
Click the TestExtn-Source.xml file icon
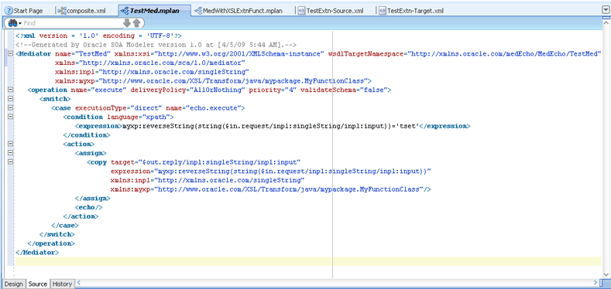301,11
